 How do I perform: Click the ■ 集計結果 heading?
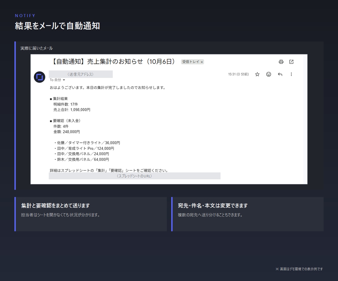[x=59, y=99]
